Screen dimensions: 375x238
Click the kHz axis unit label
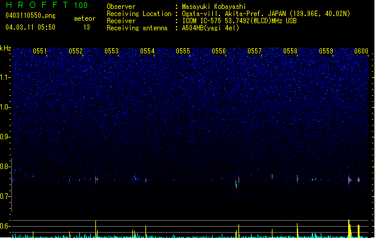tap(5, 48)
